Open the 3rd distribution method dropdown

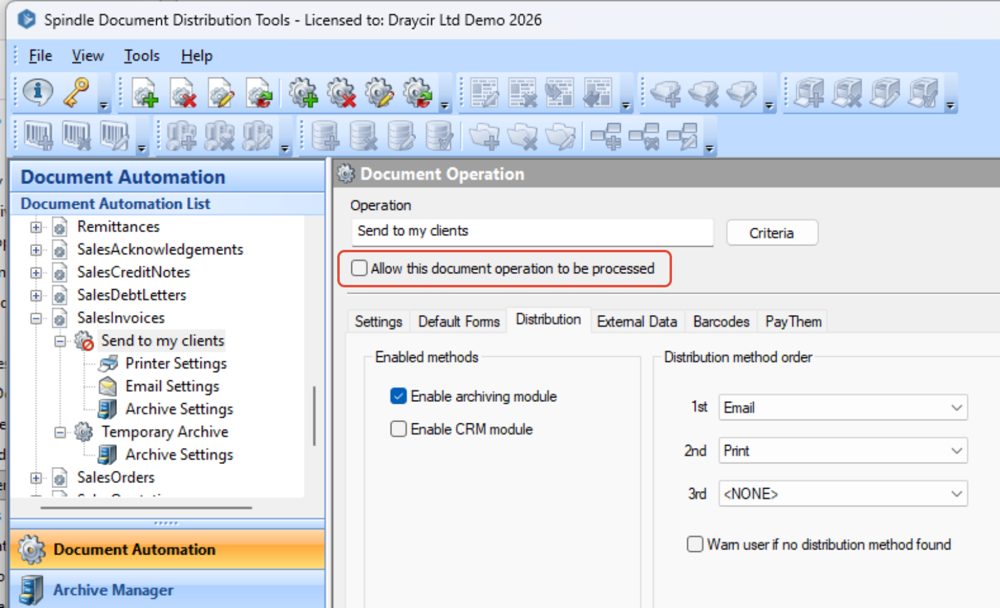[843, 494]
